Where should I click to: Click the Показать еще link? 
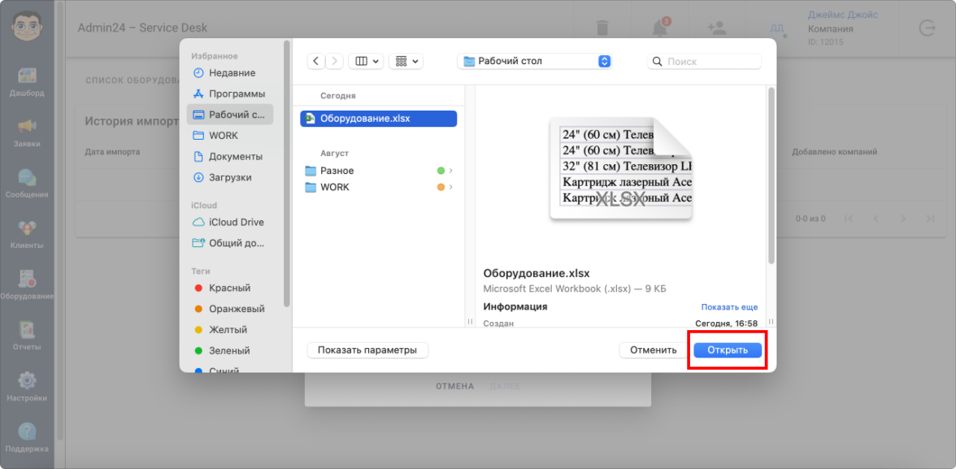point(729,306)
